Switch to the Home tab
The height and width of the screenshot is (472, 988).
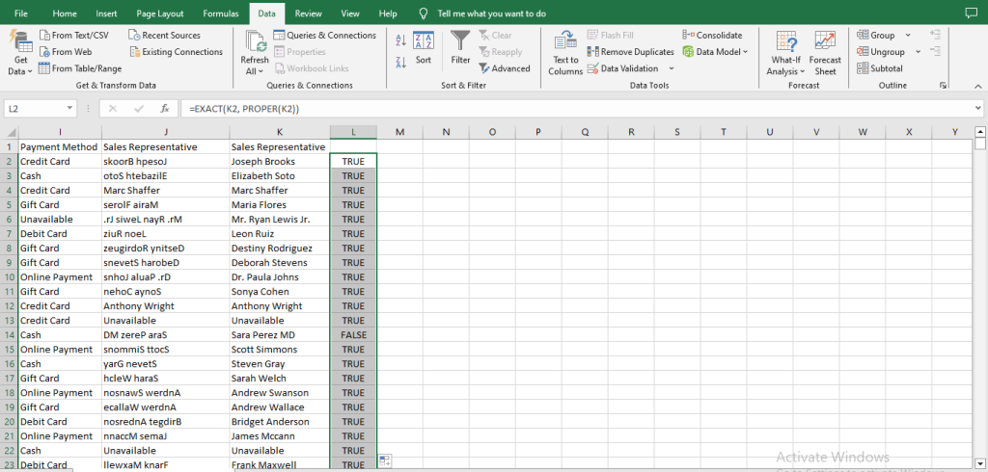click(65, 13)
